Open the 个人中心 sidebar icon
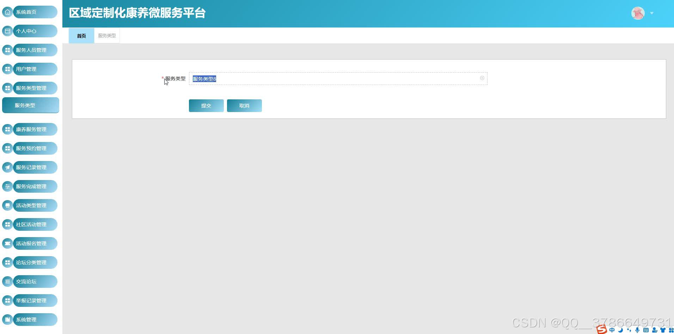The height and width of the screenshot is (334, 674). point(7,31)
